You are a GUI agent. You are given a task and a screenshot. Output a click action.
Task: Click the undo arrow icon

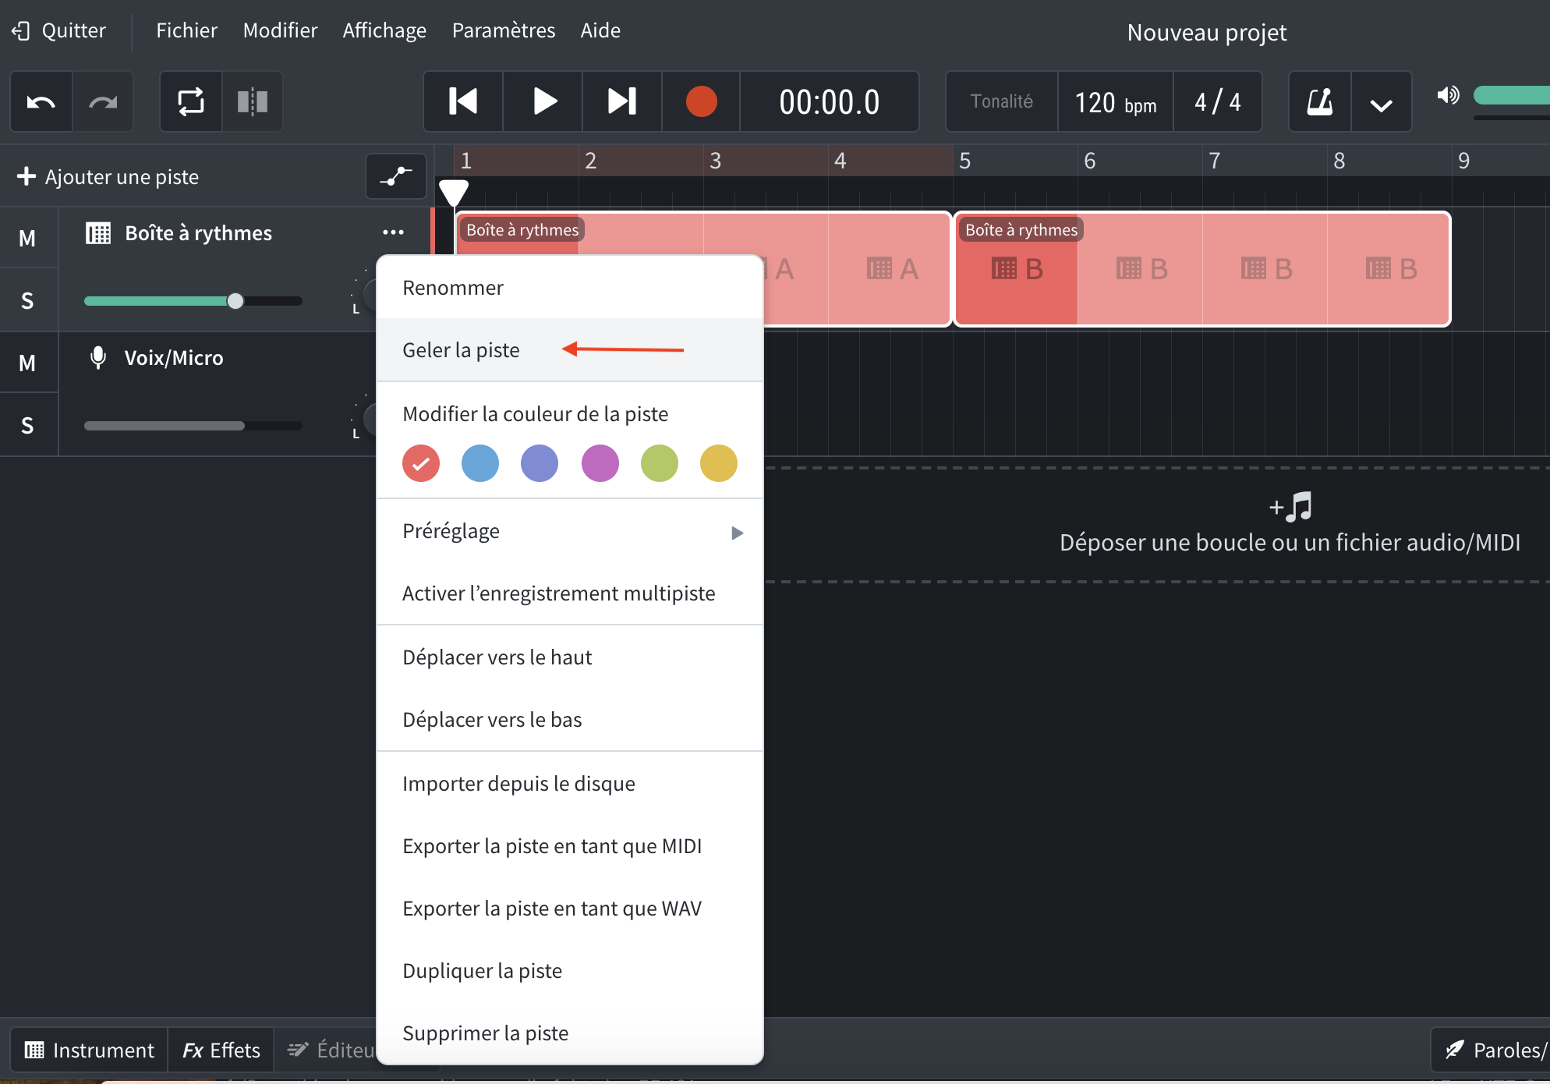click(41, 101)
